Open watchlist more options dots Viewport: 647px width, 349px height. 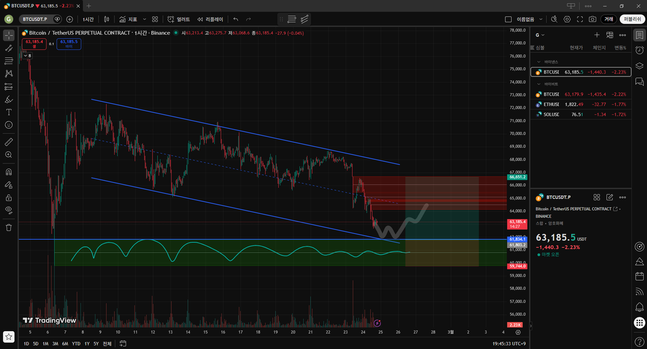tap(623, 35)
